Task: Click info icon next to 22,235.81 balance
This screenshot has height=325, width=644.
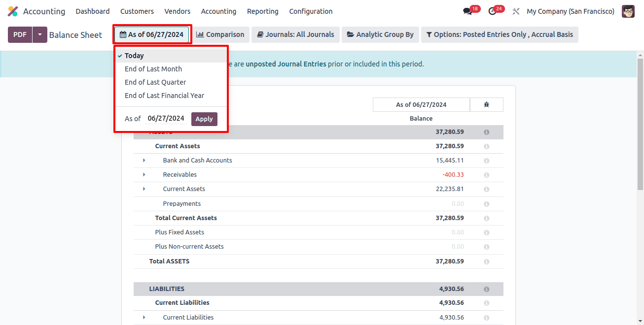Action: (487, 190)
